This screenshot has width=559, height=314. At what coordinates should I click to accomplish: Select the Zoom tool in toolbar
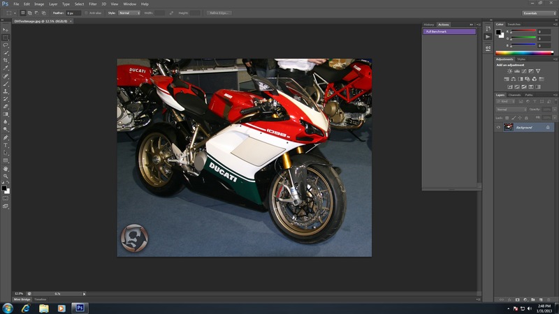click(6, 176)
